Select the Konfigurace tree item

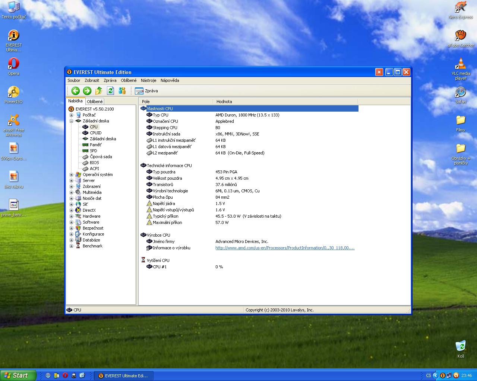93,234
